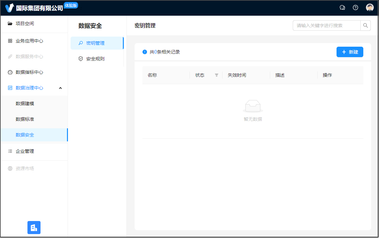Select 数据安全 submenu item

coord(25,135)
